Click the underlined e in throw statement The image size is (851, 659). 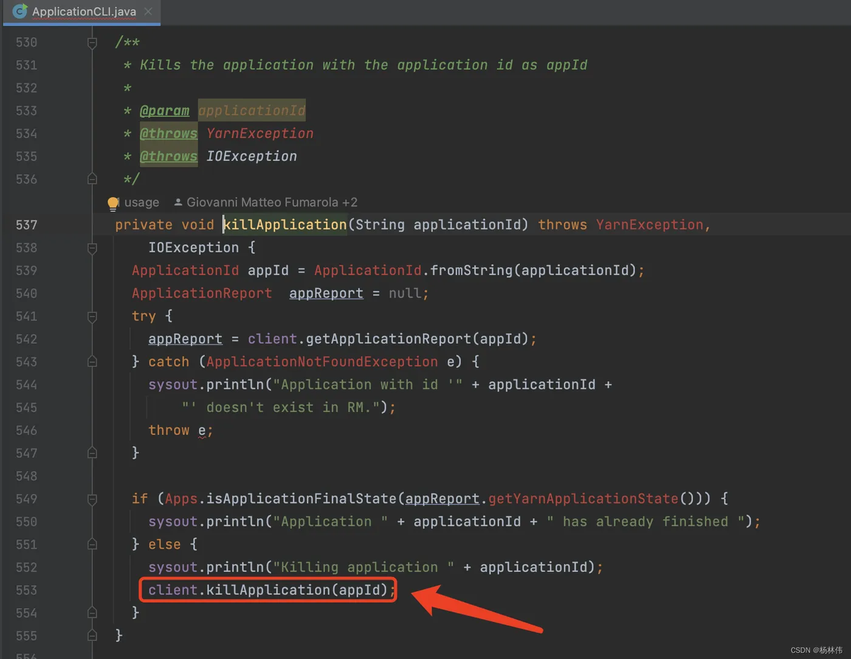[202, 431]
